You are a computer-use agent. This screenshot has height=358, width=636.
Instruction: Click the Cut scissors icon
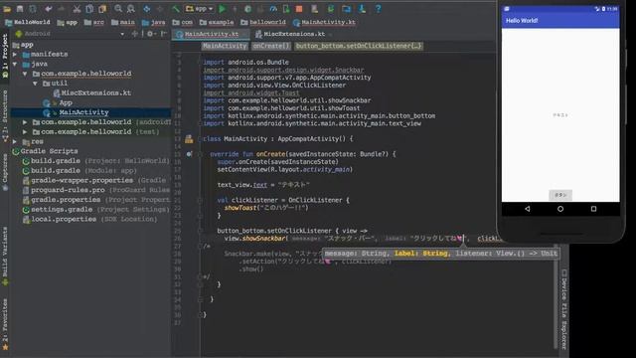click(77, 9)
